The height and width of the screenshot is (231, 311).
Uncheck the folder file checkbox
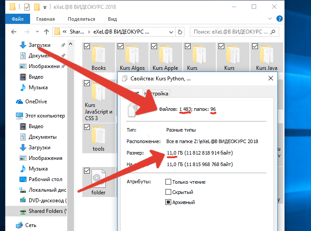[x=87, y=170]
